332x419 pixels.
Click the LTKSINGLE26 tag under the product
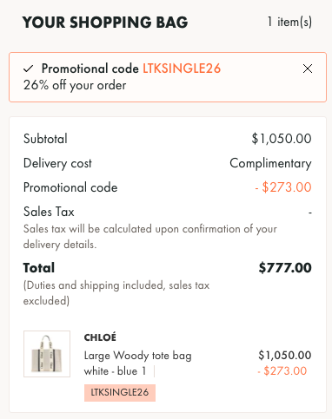pos(120,393)
